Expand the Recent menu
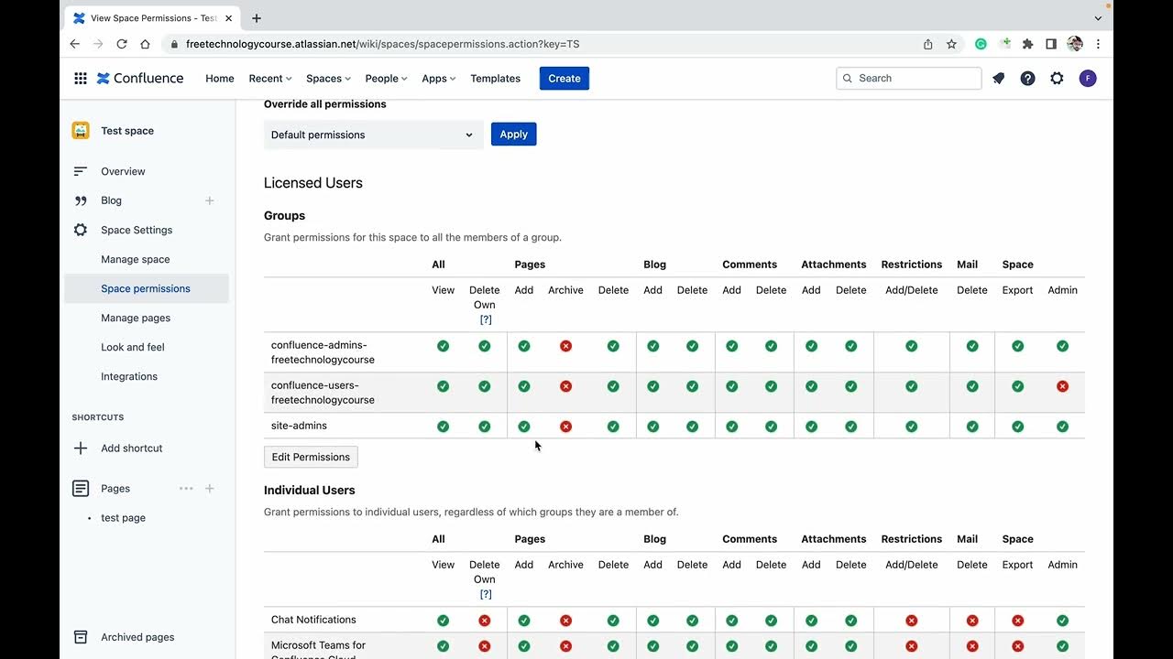Image resolution: width=1173 pixels, height=659 pixels. 270,79
